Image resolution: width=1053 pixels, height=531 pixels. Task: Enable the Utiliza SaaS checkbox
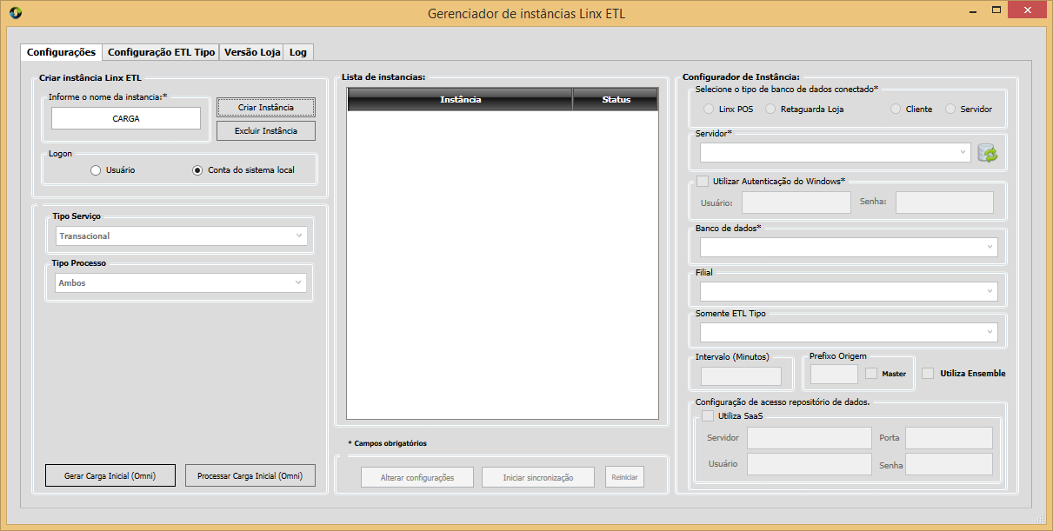708,416
